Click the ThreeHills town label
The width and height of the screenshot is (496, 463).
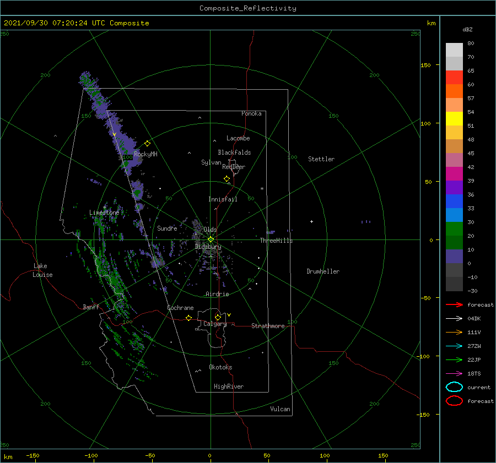(x=276, y=241)
